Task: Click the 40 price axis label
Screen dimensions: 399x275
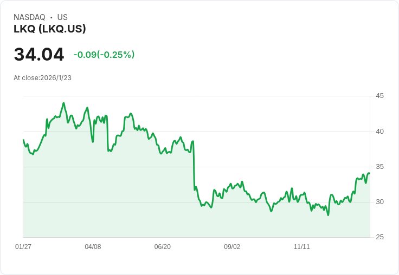Action: [x=380, y=132]
